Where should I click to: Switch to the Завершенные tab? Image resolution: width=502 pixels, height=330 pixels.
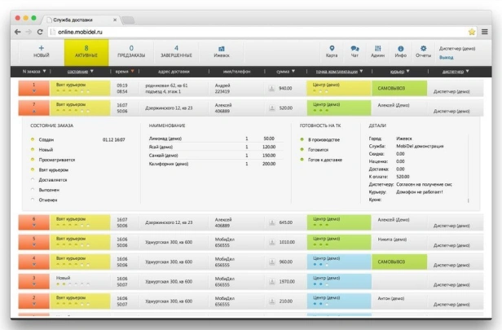click(x=176, y=52)
